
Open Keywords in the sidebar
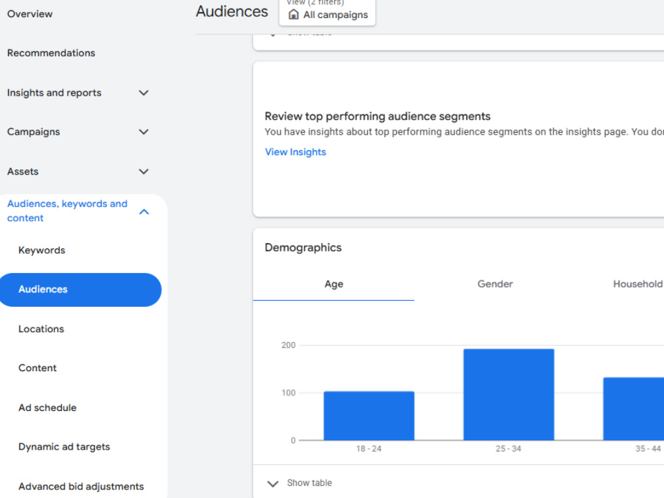(x=42, y=250)
